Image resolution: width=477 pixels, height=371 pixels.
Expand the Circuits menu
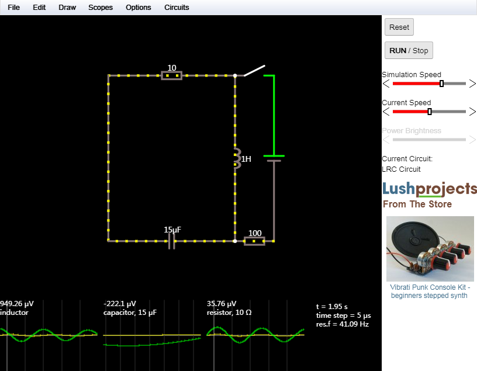coord(177,8)
